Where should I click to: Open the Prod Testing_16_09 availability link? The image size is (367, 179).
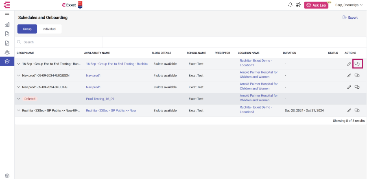click(100, 99)
